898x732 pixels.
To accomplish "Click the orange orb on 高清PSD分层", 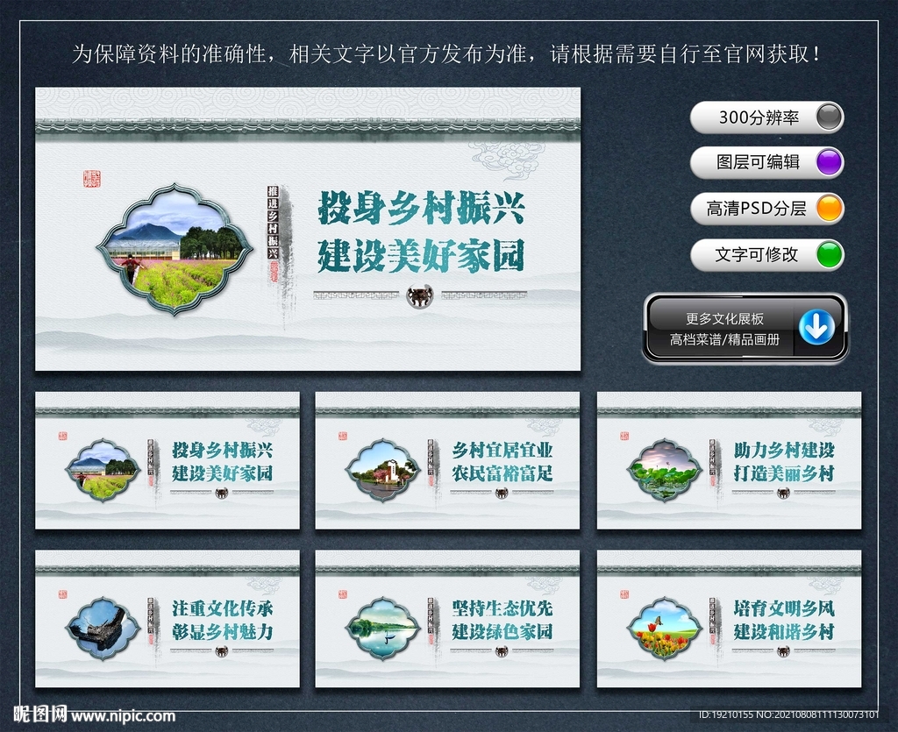I will [x=828, y=209].
